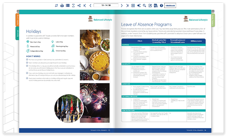This screenshot has height=139, width=229.
Task: Open help question mark icon
Action: [161, 5]
